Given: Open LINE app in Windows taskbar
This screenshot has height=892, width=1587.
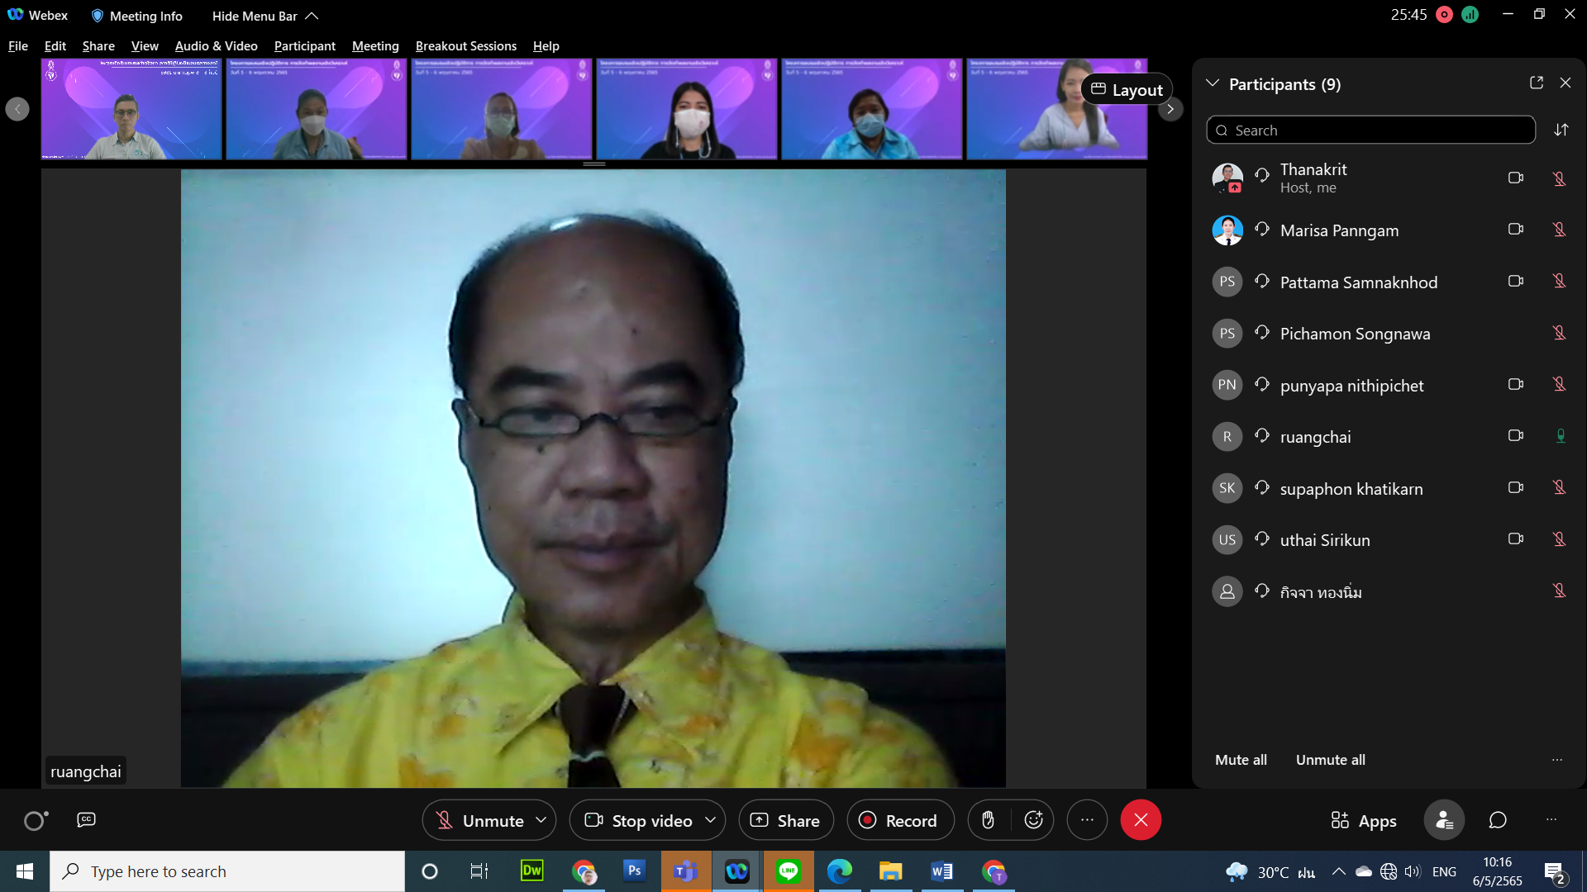Looking at the screenshot, I should click(788, 871).
